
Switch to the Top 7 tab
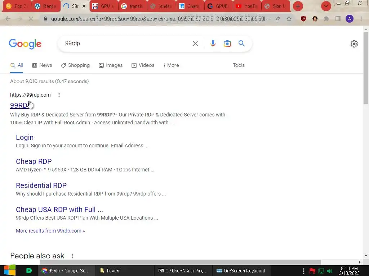[x=17, y=6]
